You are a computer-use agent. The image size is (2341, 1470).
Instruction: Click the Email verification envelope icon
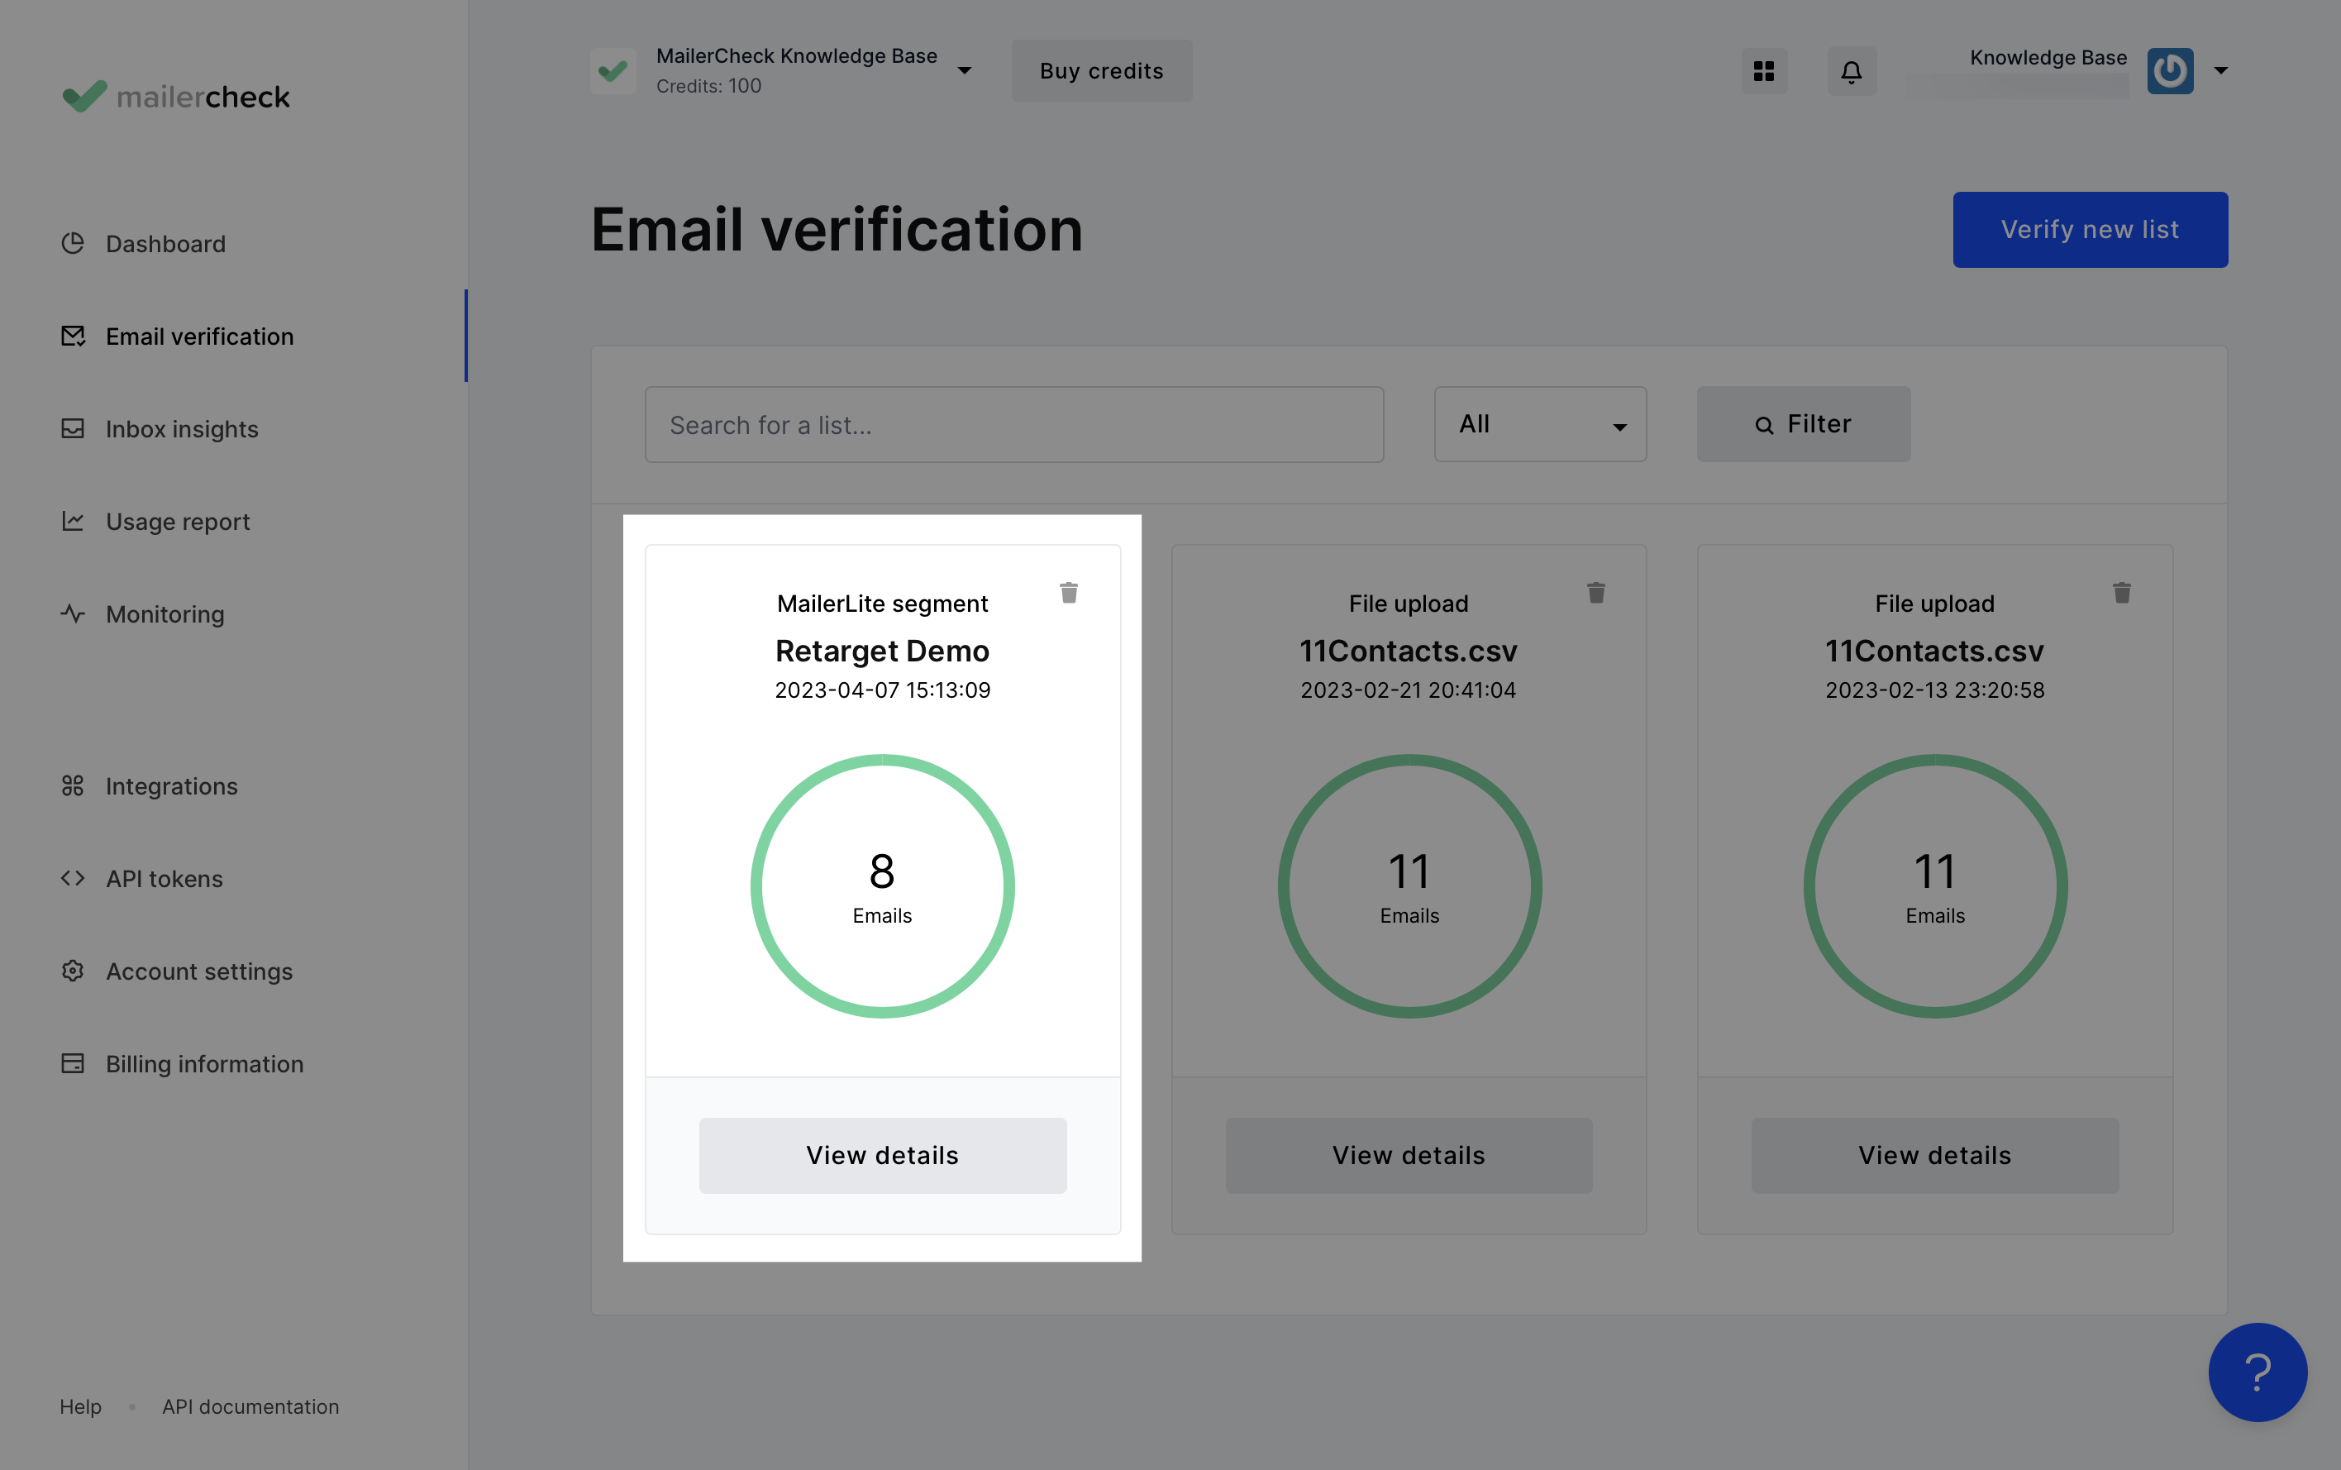73,336
